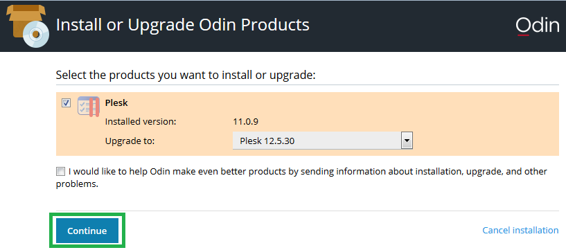Screen dimensions: 566x250
Task: Click the Installed version label
Action: (x=141, y=122)
